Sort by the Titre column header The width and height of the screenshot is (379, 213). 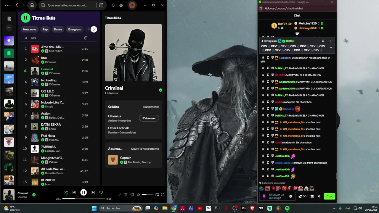33,38
